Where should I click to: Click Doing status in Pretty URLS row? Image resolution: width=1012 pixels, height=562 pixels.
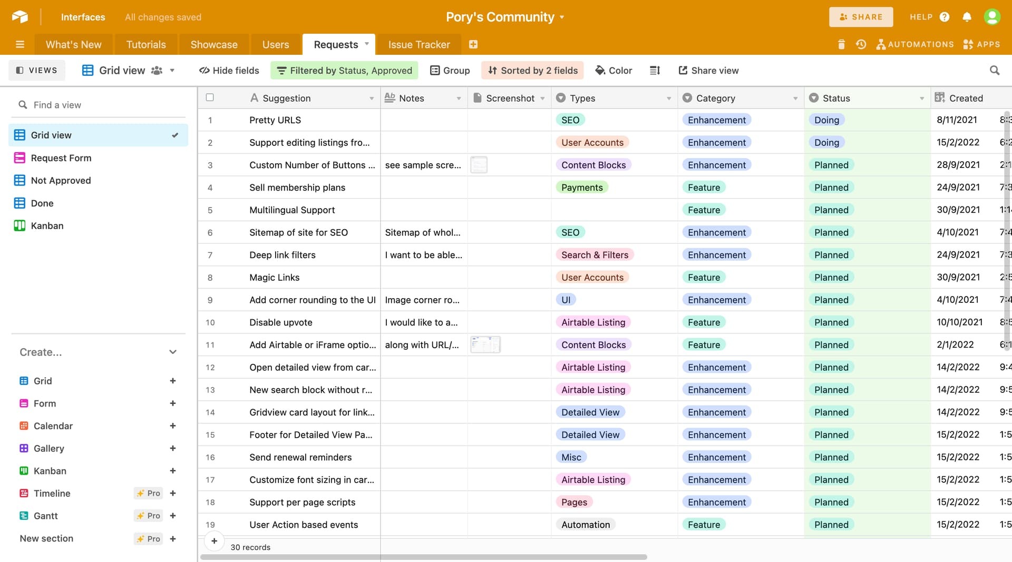826,120
